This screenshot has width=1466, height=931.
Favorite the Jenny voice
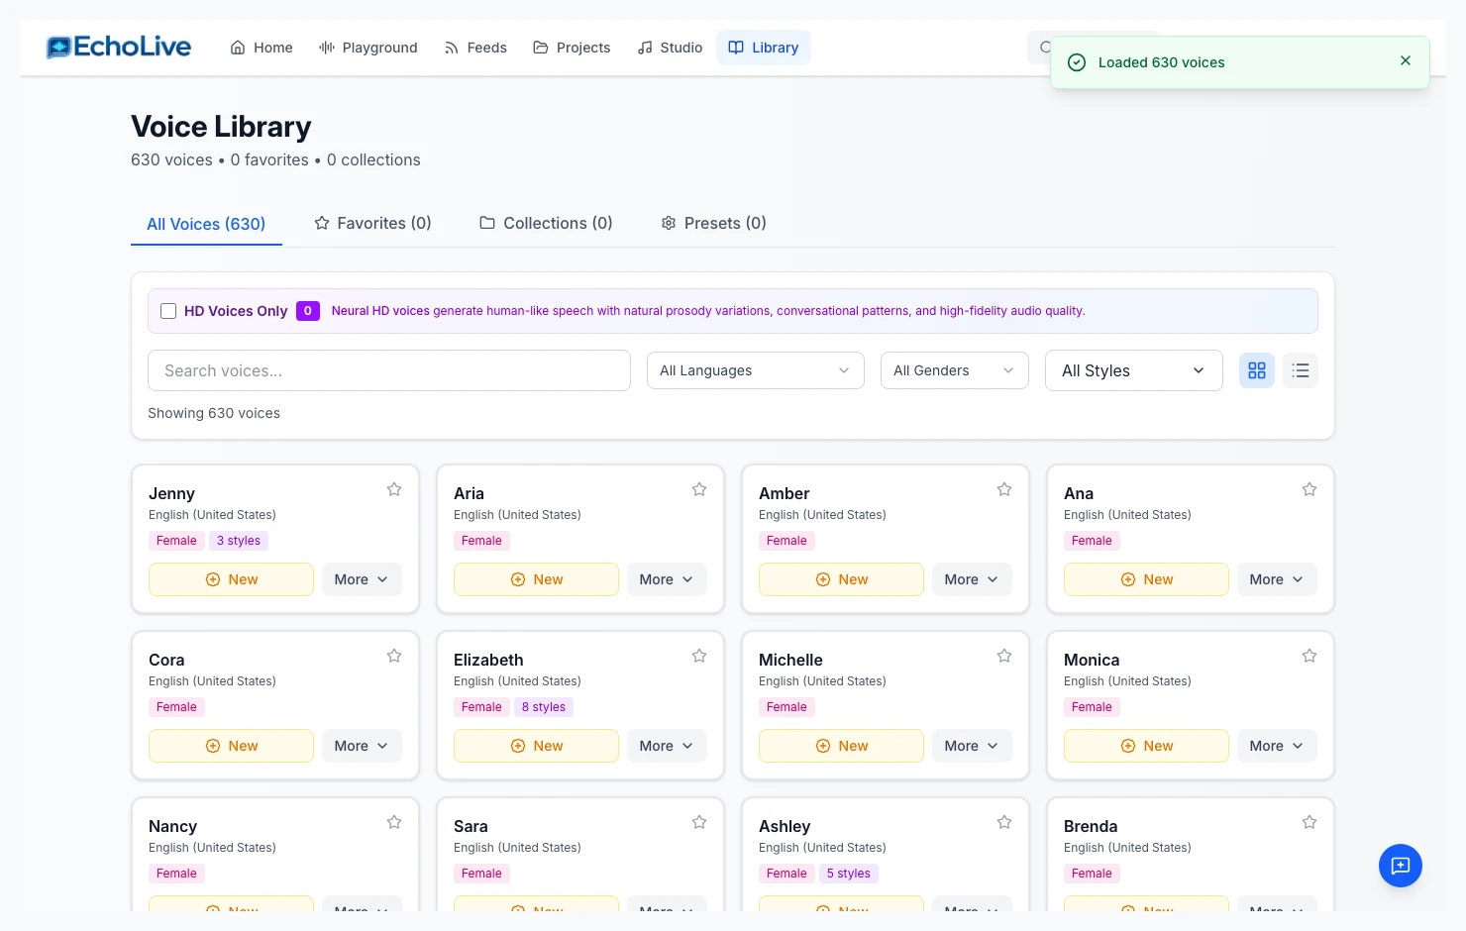point(393,488)
